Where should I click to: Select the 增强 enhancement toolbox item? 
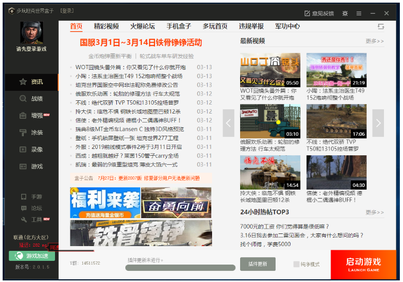tap(32, 116)
